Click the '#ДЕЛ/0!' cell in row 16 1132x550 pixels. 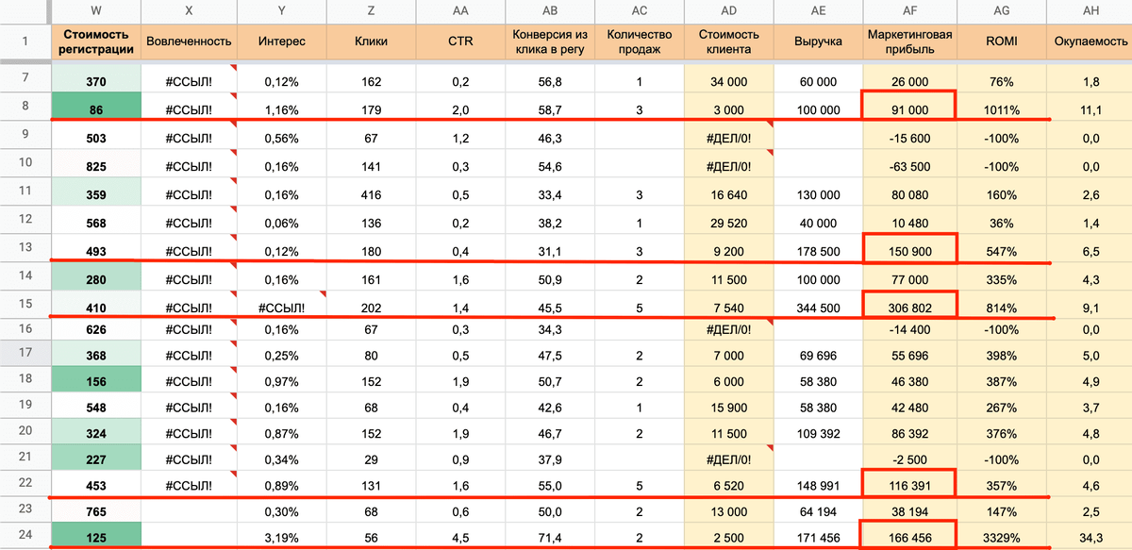coord(728,330)
